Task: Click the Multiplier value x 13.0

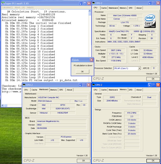Action: pyautogui.click(x=116, y=54)
